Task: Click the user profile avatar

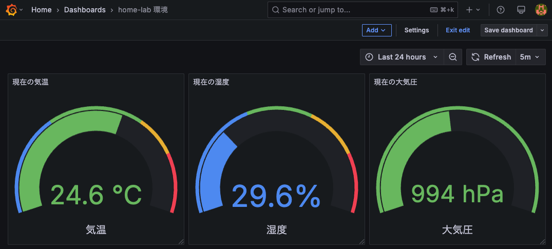Action: (541, 10)
